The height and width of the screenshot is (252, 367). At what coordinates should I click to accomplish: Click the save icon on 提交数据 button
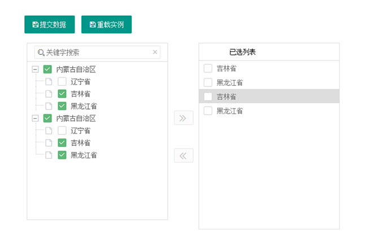coord(36,25)
